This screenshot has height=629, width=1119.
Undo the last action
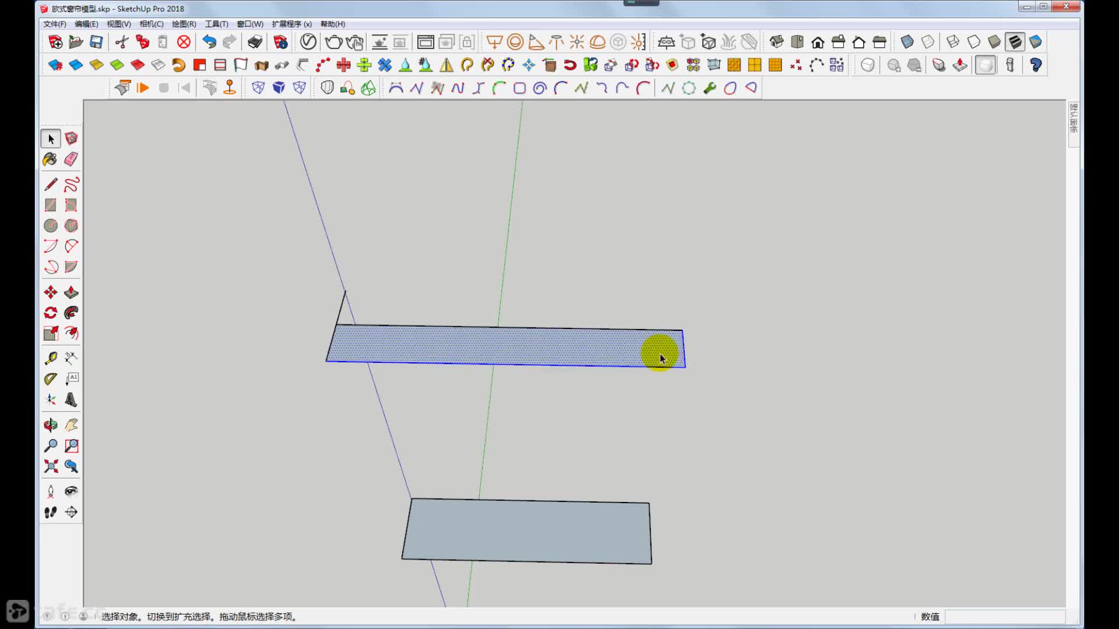click(209, 42)
